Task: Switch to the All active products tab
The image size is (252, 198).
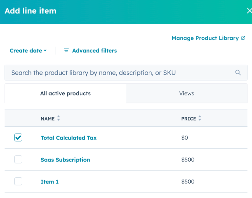Action: (x=65, y=94)
